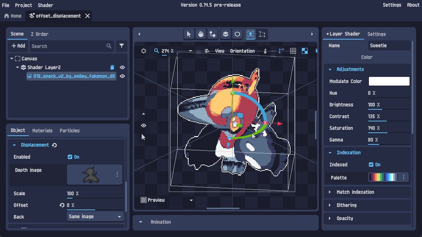Toggle the checkerboard background icon
This screenshot has width=422, height=237.
coord(305,51)
